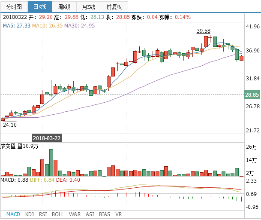Select the ASI indicator
This screenshot has width=261, height=220.
click(x=90, y=214)
